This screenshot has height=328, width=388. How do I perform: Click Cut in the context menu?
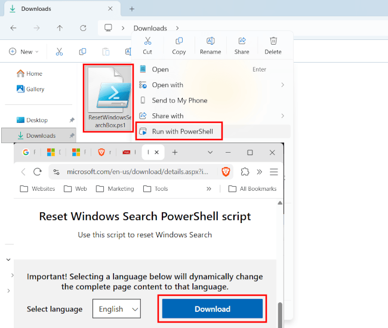147,46
